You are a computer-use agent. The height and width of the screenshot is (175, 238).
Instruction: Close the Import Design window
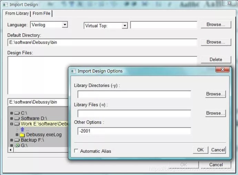[229, 3]
